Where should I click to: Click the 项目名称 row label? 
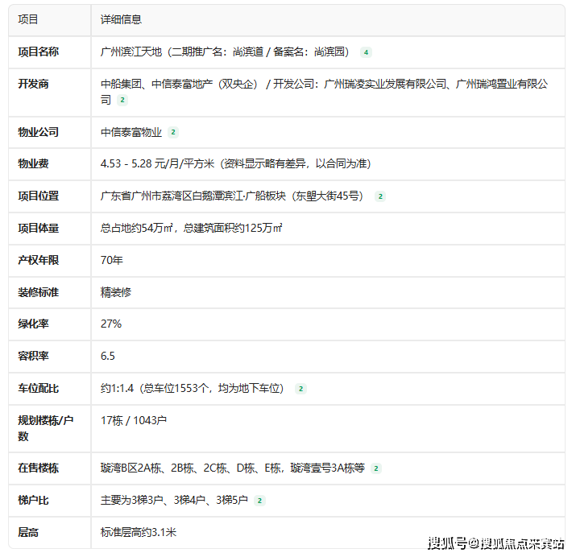point(38,52)
